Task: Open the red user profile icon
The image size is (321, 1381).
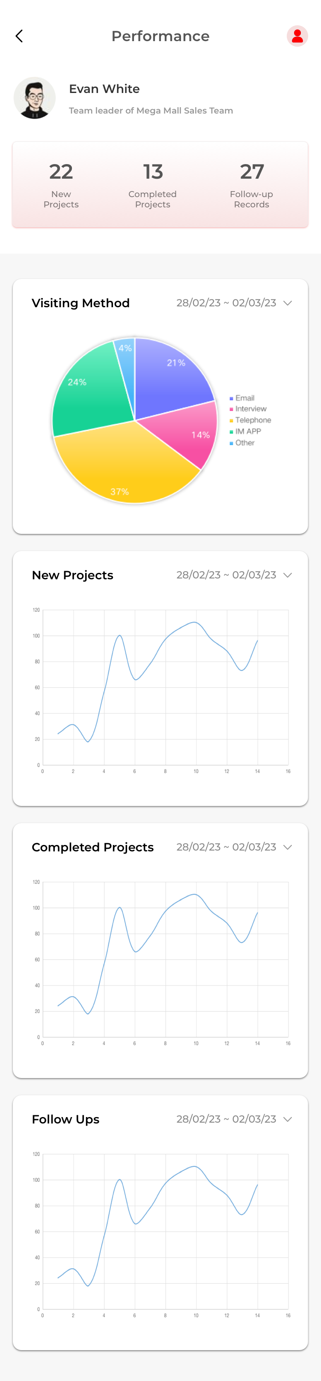Action: point(297,36)
